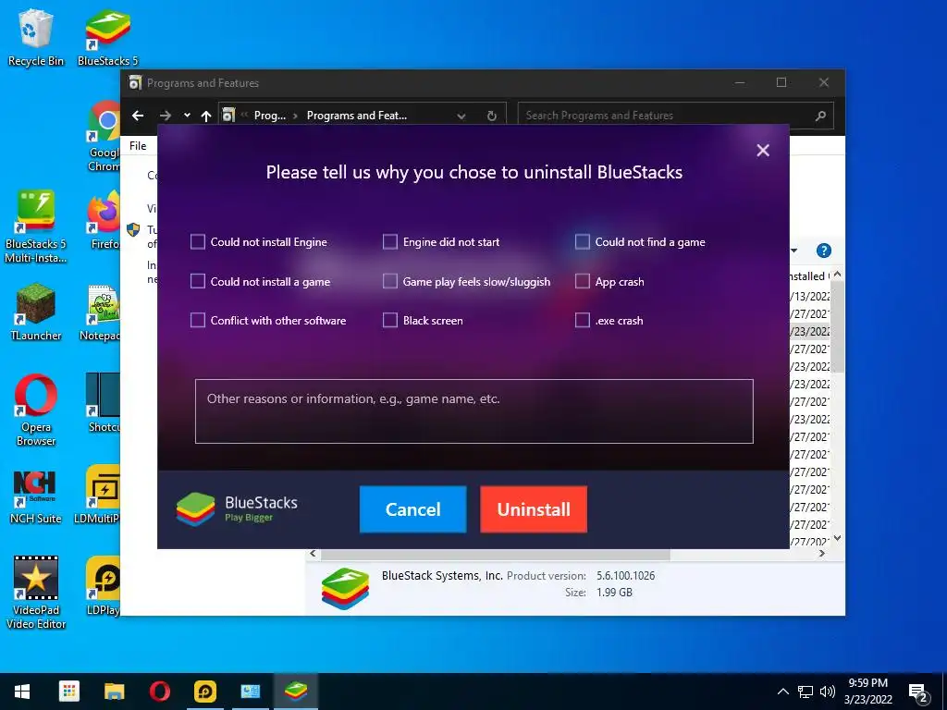Click the horizontal scrollbar left arrow
The height and width of the screenshot is (710, 947).
pos(313,554)
